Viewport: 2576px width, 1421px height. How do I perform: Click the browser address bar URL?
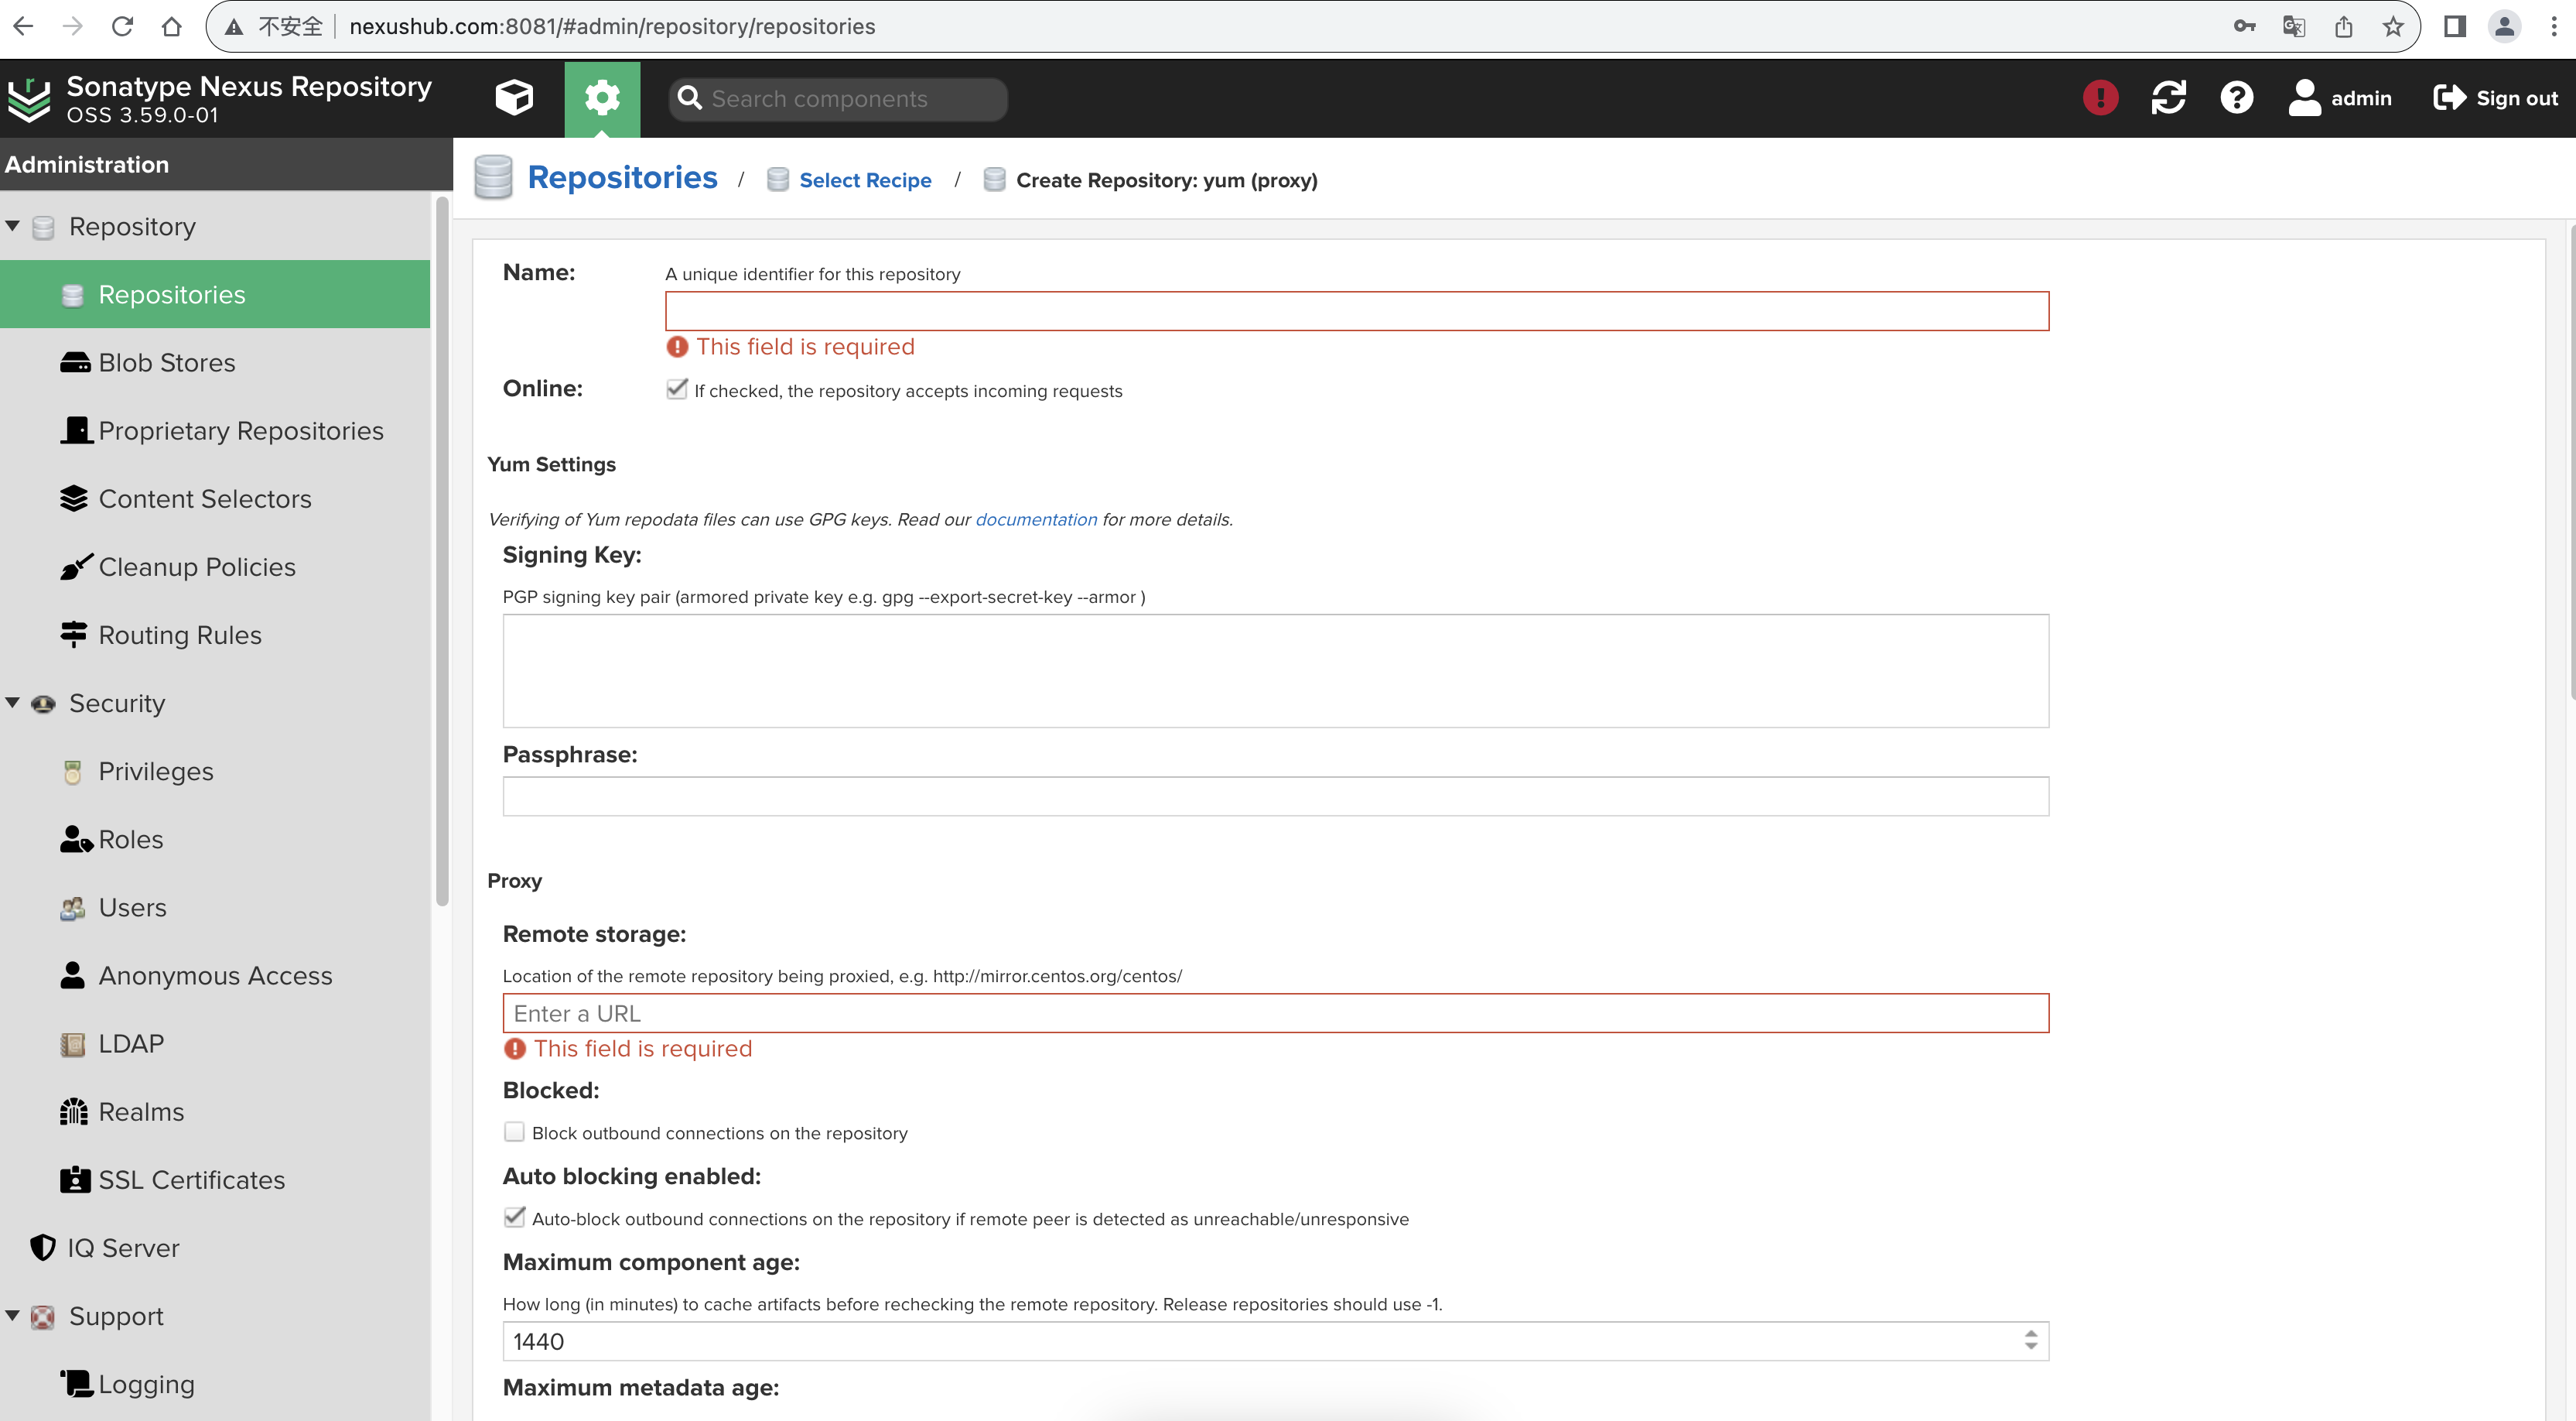coord(612,26)
